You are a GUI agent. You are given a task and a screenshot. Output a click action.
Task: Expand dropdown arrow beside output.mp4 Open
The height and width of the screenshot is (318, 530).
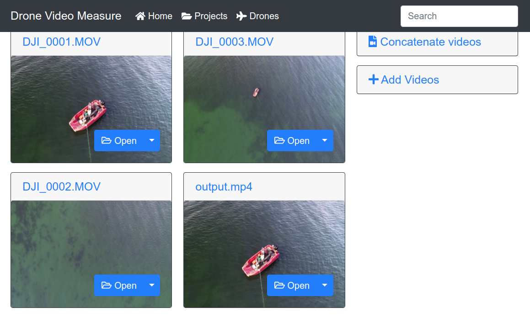(325, 285)
